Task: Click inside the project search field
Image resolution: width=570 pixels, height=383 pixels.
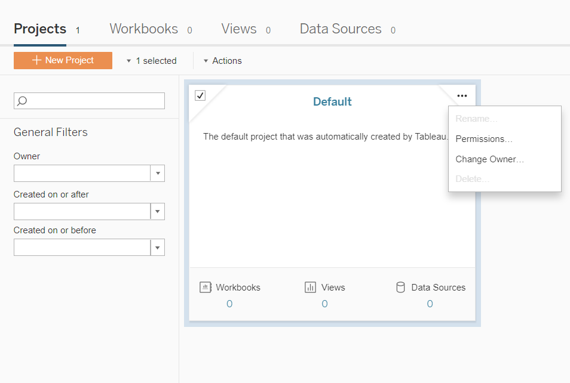Action: (x=96, y=101)
